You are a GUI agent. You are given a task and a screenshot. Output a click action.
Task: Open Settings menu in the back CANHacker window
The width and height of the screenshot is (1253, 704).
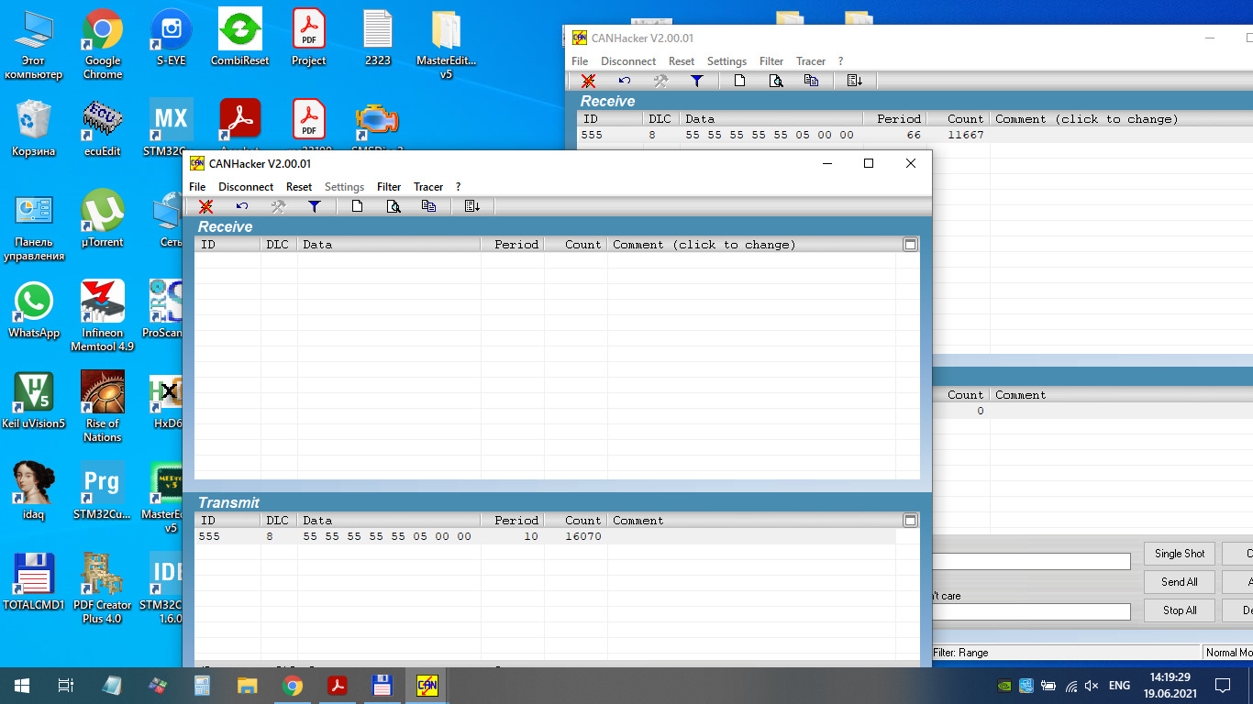(726, 61)
